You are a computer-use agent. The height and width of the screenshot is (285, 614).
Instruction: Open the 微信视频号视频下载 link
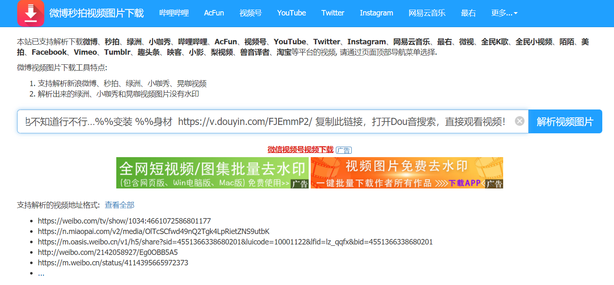tap(300, 150)
